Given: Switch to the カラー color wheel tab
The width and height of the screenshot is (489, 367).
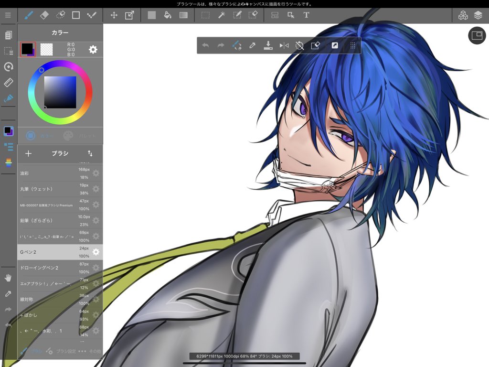Looking at the screenshot, I should coord(39,136).
